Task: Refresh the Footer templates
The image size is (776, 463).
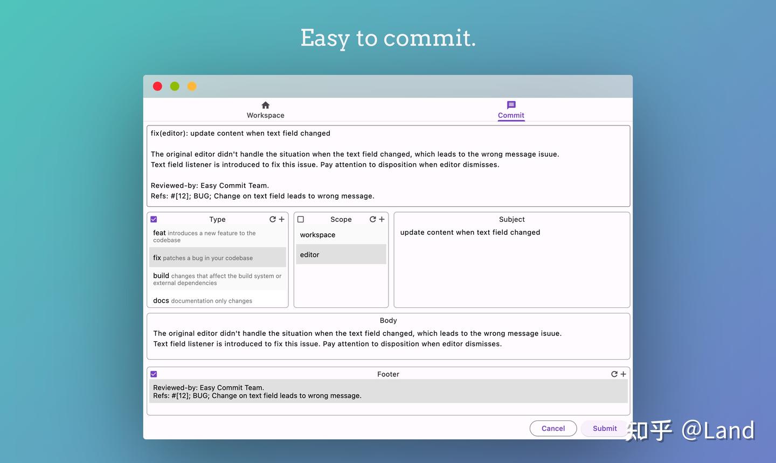Action: (x=614, y=374)
